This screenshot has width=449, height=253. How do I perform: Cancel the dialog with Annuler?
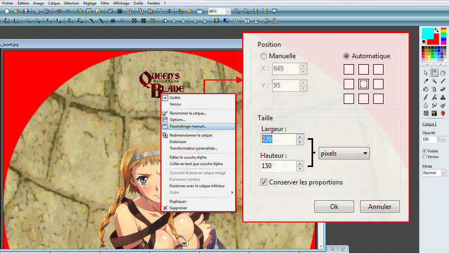click(380, 206)
